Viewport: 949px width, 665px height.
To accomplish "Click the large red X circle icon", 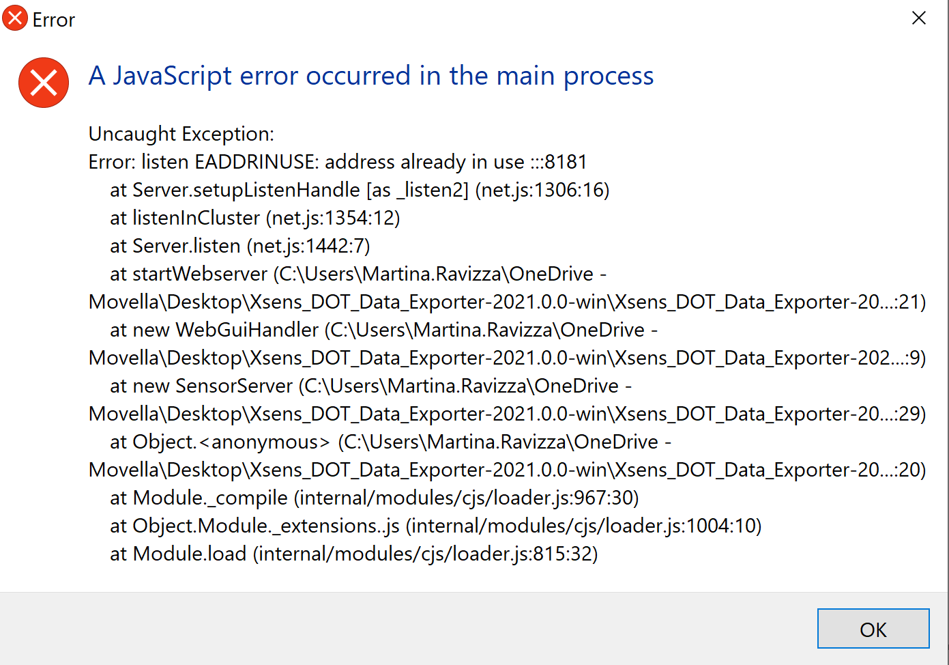I will pos(44,83).
